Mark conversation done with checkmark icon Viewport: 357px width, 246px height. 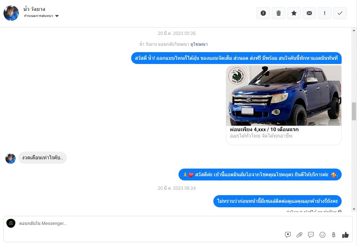[x=340, y=13]
